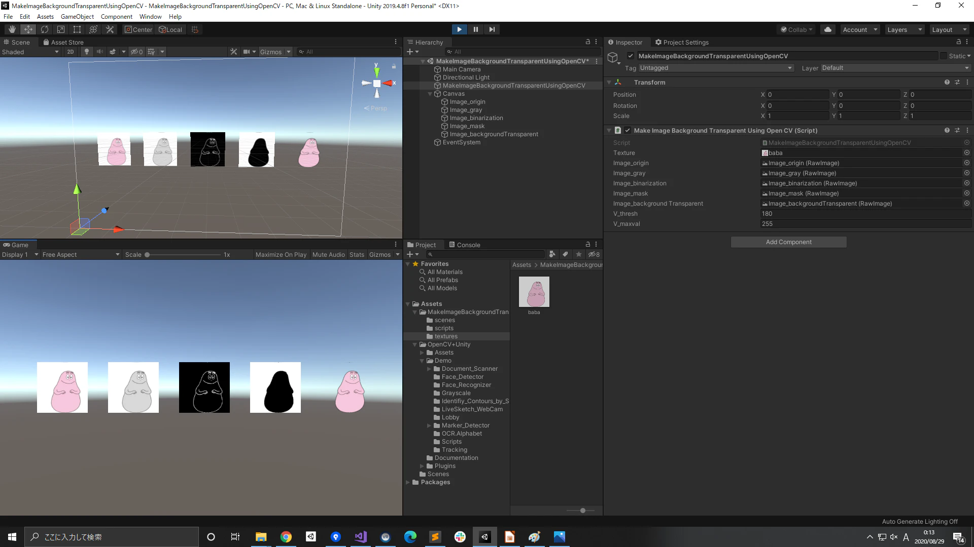
Task: Open the Layer dropdown set to Default
Action: pos(895,68)
